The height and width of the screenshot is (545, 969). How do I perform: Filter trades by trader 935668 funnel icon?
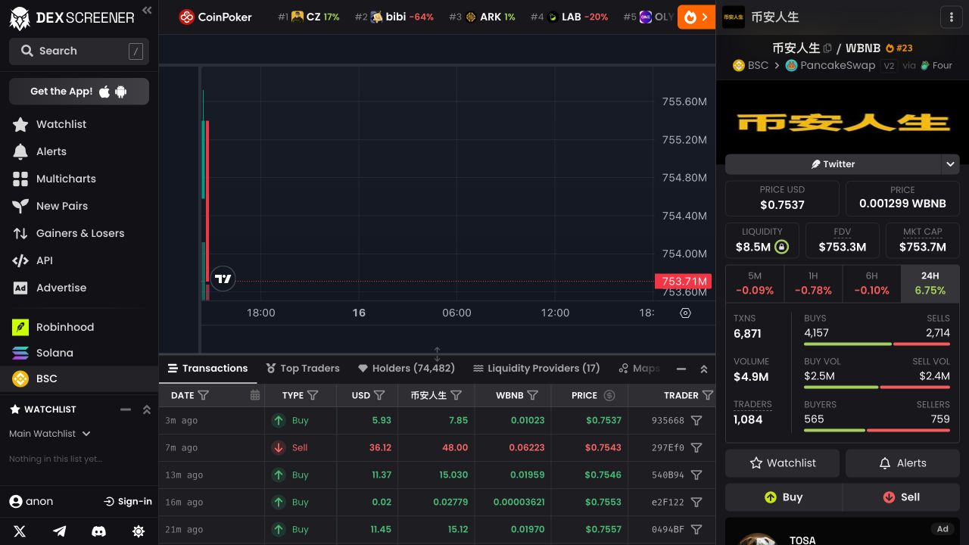click(696, 420)
